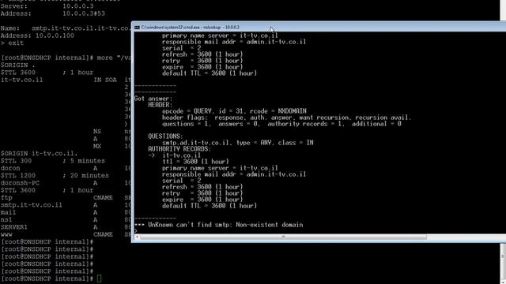Click the '[root@DNSDHCP internal]# more' command line
Viewport: 506px width, 284px height.
[66, 58]
